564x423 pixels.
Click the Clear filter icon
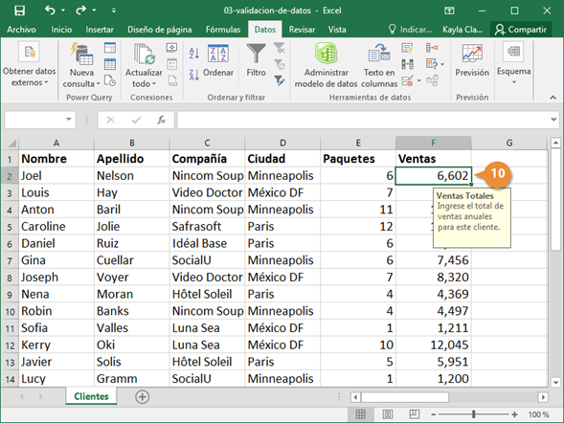280,48
